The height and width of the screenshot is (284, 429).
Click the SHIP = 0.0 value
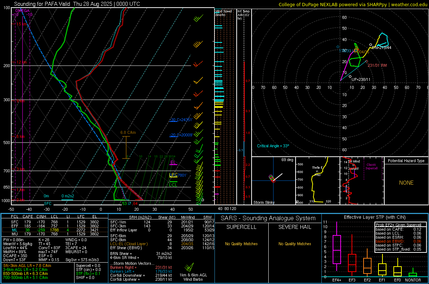(x=85, y=277)
